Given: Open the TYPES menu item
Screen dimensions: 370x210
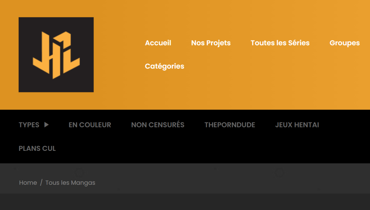Looking at the screenshot, I should coord(29,125).
